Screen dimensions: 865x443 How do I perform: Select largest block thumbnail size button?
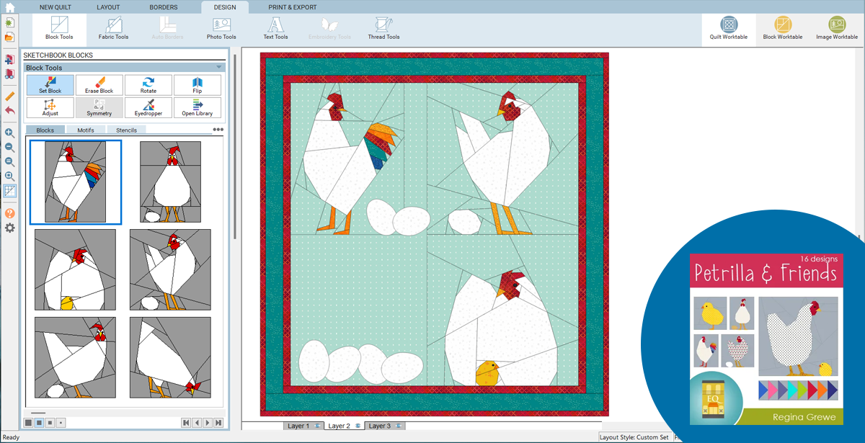[x=28, y=423]
